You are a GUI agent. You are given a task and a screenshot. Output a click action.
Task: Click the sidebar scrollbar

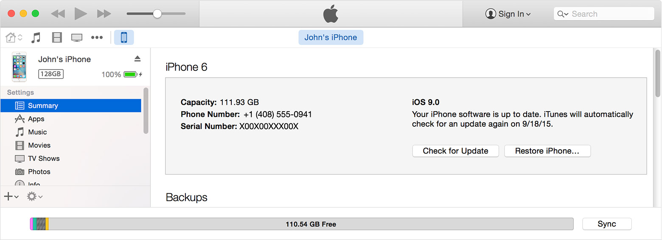[146, 111]
